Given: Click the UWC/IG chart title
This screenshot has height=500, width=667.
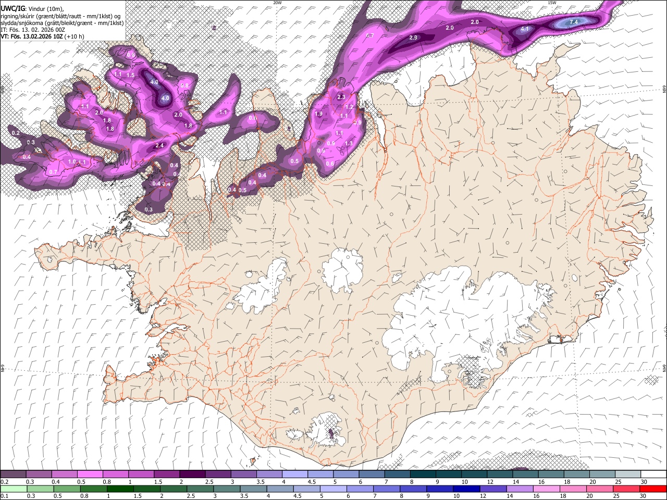Looking at the screenshot, I should pos(12,8).
